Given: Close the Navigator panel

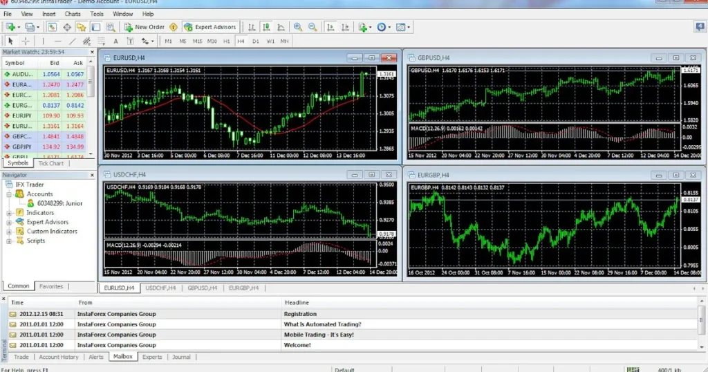Looking at the screenshot, I should (92, 175).
